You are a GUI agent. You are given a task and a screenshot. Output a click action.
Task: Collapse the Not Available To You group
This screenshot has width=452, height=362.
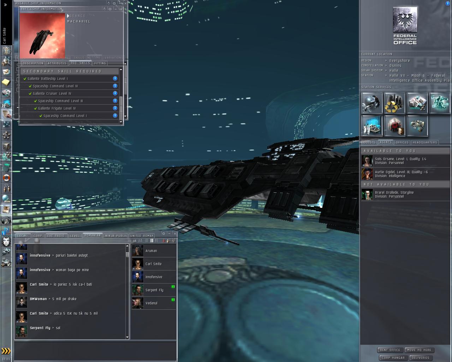[x=405, y=184]
